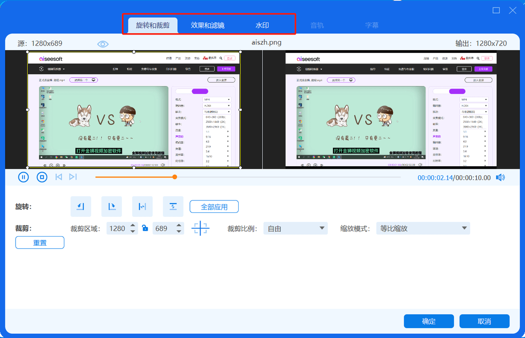
Task: Toggle the preview eye icon
Action: pyautogui.click(x=103, y=44)
